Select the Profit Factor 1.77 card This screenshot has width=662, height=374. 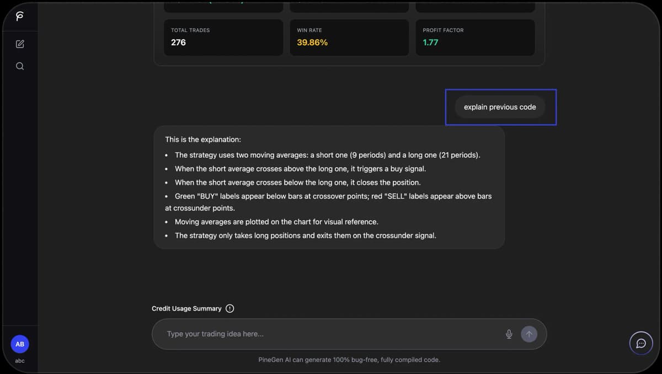point(475,38)
